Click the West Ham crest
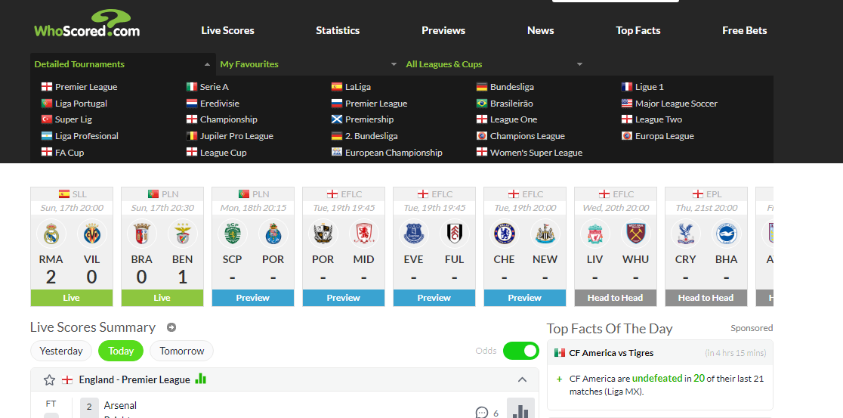Viewport: 843px width, 418px height. [x=635, y=234]
